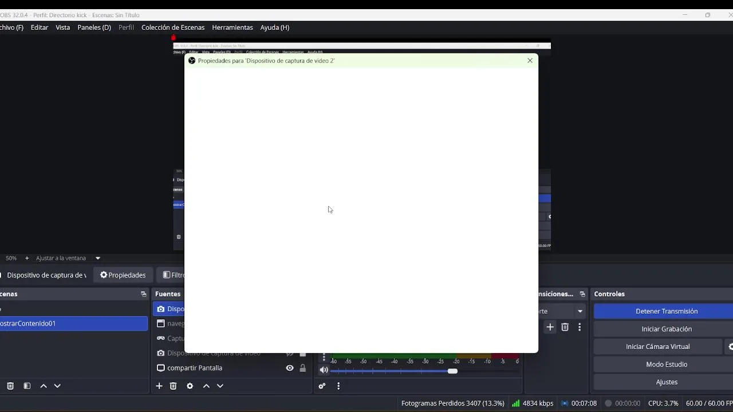Click Detener Transmisión button
The image size is (733, 412).
click(667, 311)
